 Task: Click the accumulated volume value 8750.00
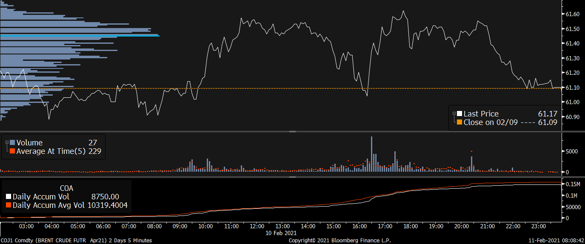(105, 197)
